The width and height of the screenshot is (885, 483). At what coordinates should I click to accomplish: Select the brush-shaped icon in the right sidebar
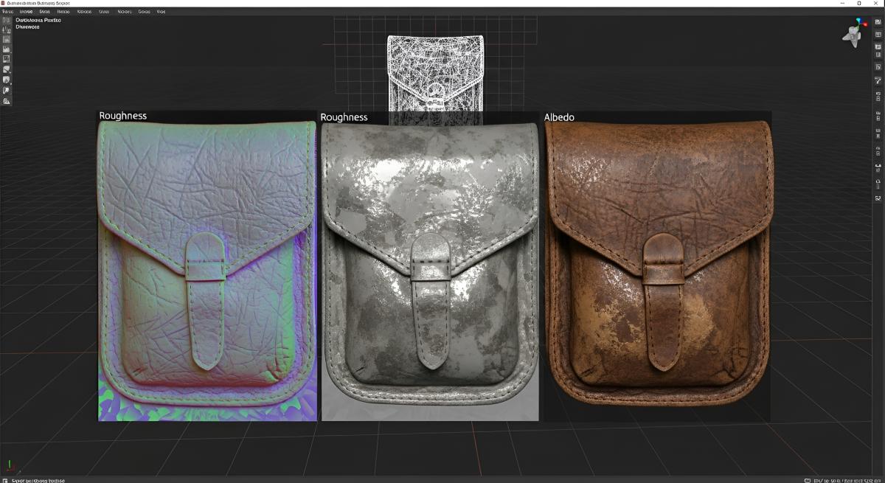[878, 80]
